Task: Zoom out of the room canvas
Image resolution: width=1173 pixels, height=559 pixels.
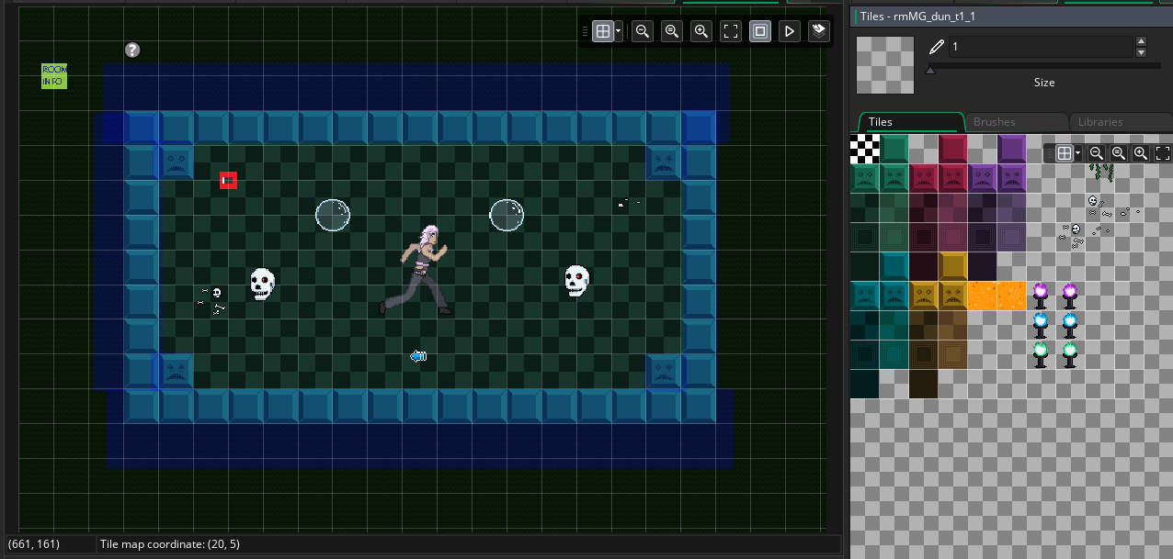Action: pyautogui.click(x=643, y=31)
